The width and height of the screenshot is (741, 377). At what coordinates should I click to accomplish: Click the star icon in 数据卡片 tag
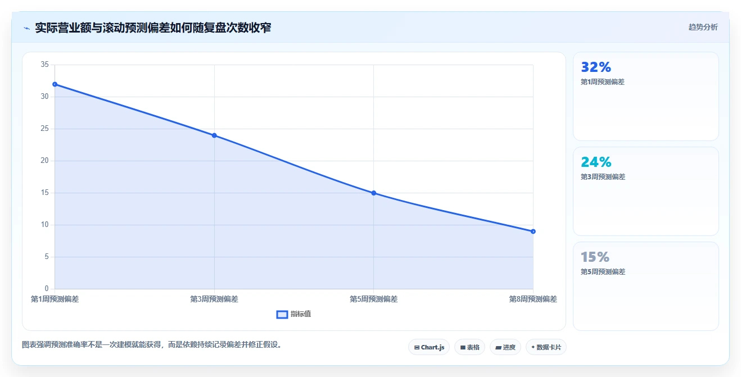coord(533,347)
